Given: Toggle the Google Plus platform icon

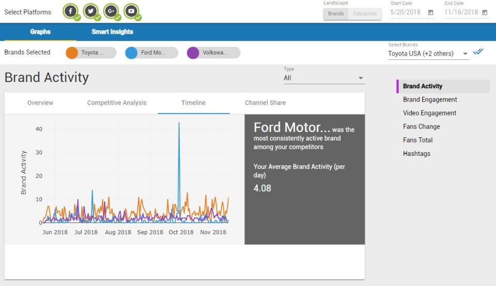Looking at the screenshot, I should click(x=111, y=11).
